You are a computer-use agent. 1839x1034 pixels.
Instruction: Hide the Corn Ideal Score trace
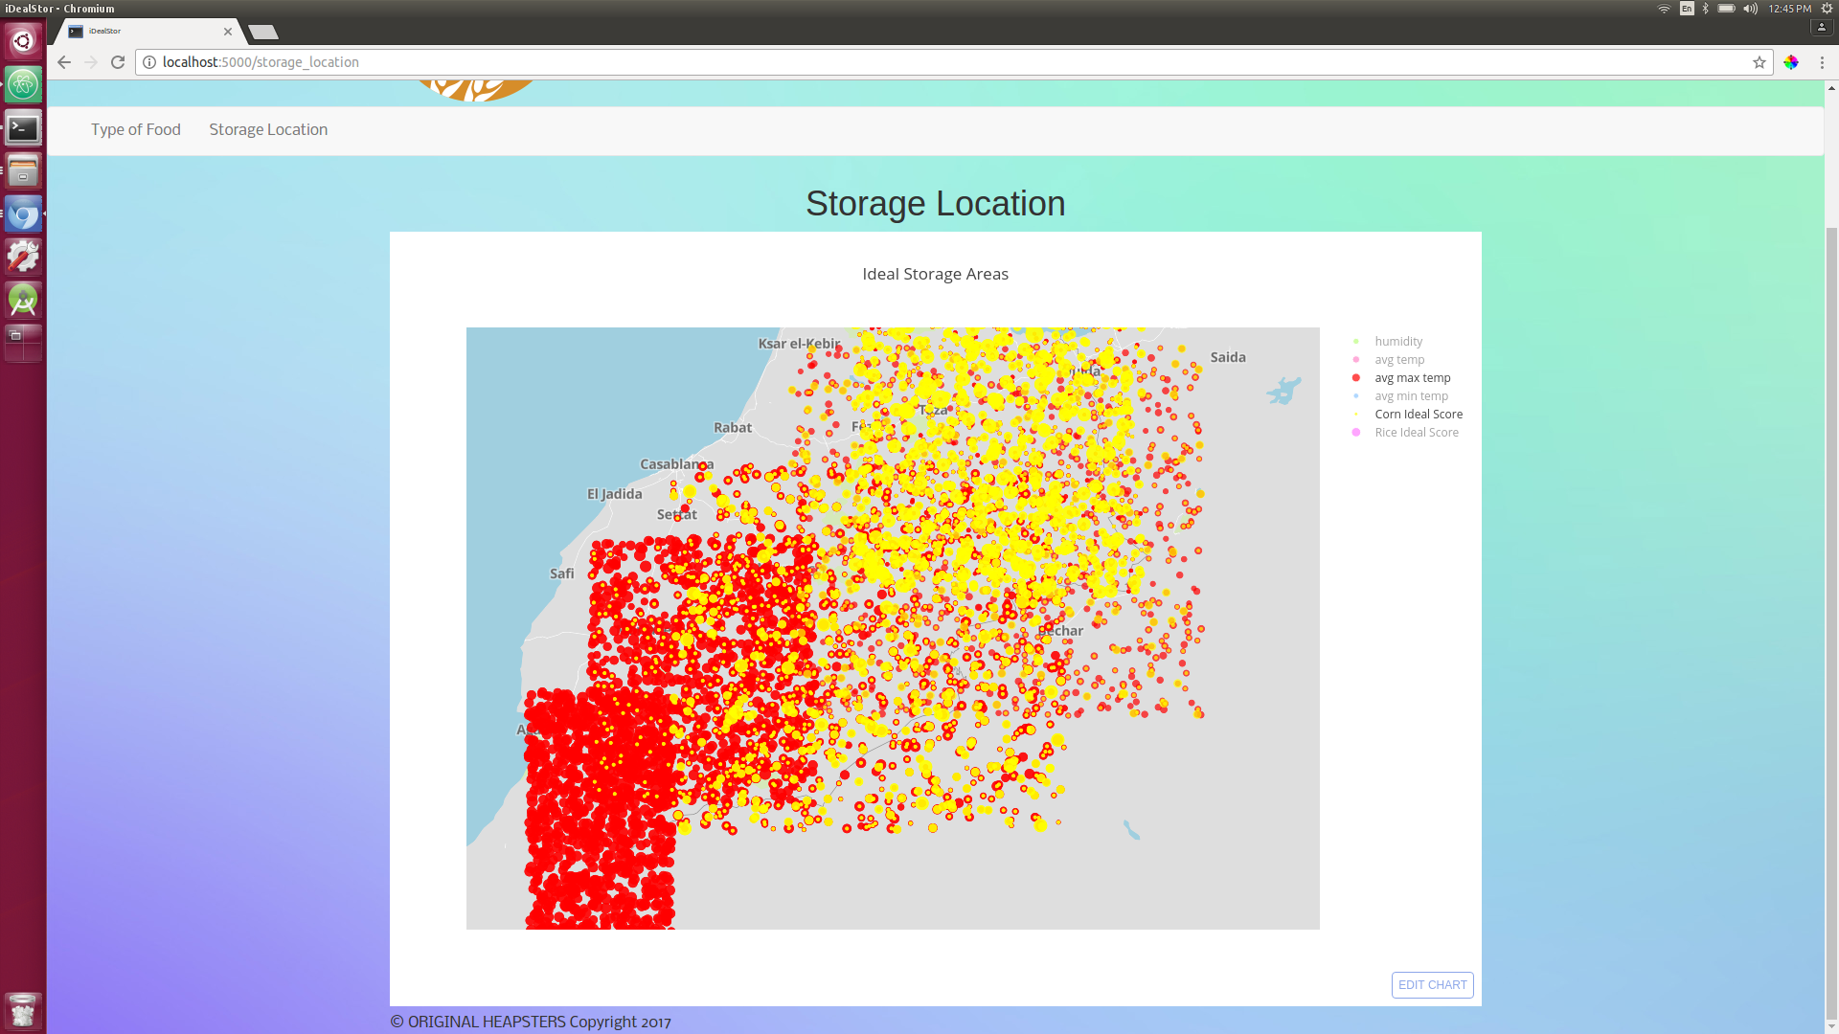tap(1418, 415)
